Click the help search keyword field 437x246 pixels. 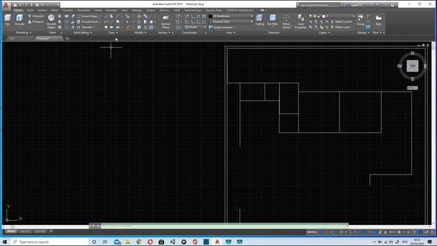tap(319, 5)
